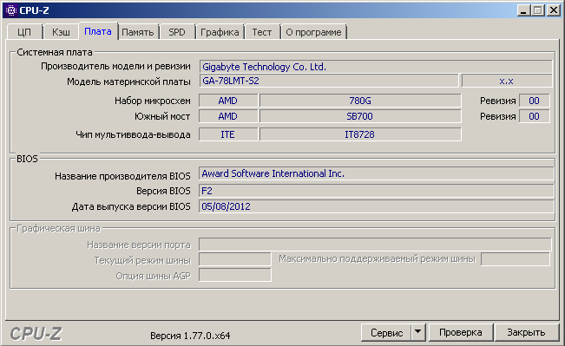The image size is (565, 346).
Task: Click the AMD value in Набор микросхем row
Action: (228, 101)
